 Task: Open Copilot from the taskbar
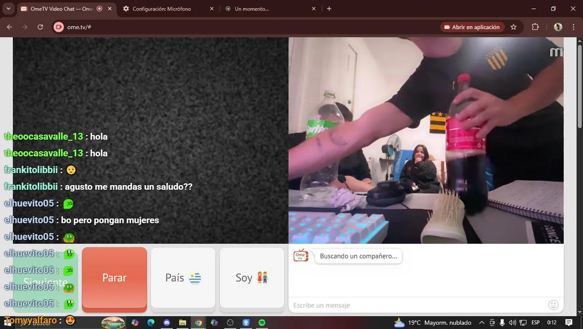tap(135, 323)
